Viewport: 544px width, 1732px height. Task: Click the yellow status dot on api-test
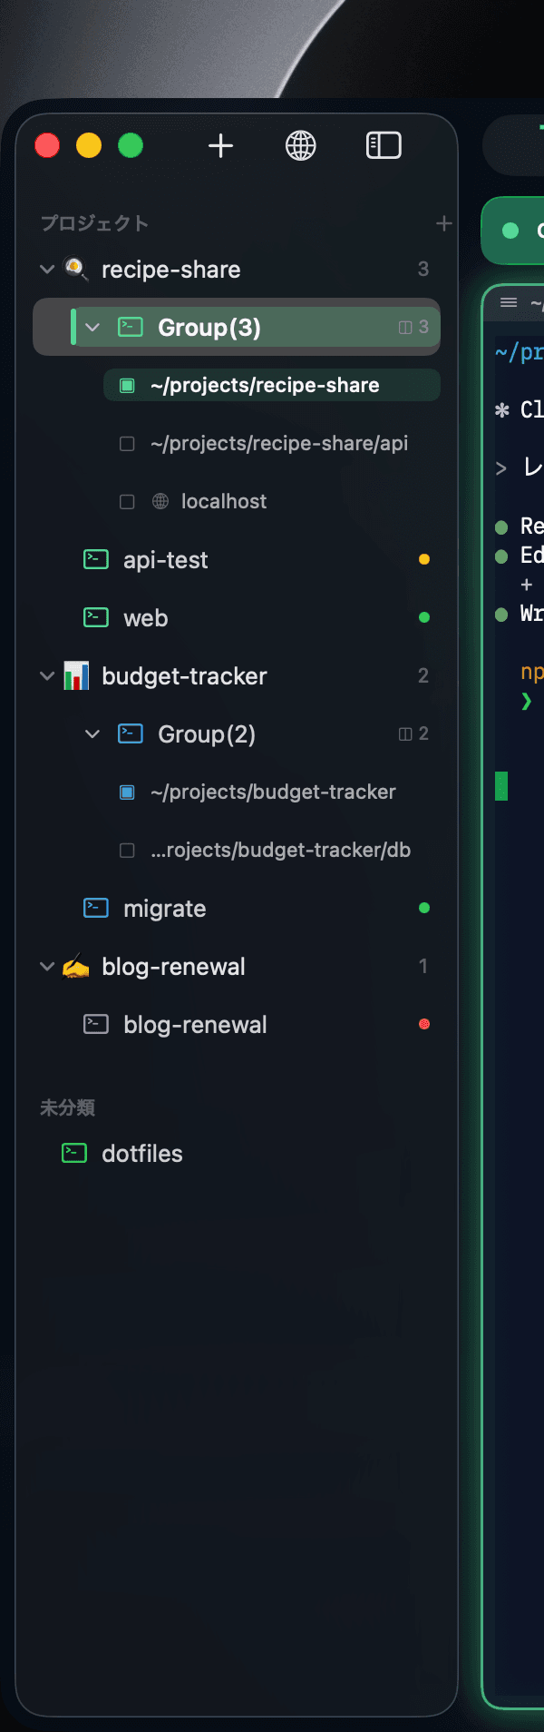click(x=424, y=559)
